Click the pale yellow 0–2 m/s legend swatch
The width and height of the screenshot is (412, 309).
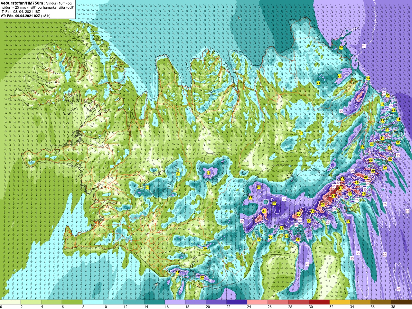pyautogui.click(x=10, y=302)
